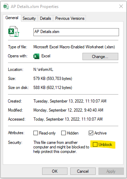This screenshot has height=179, width=127.
Task: Select the General tab
Action: [x=12, y=18]
